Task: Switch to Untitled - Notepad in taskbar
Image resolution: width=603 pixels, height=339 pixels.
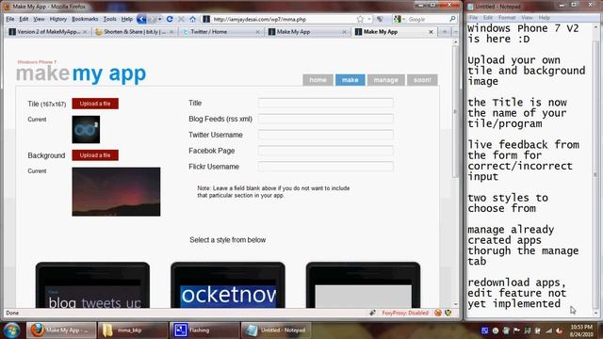Action: [276, 331]
